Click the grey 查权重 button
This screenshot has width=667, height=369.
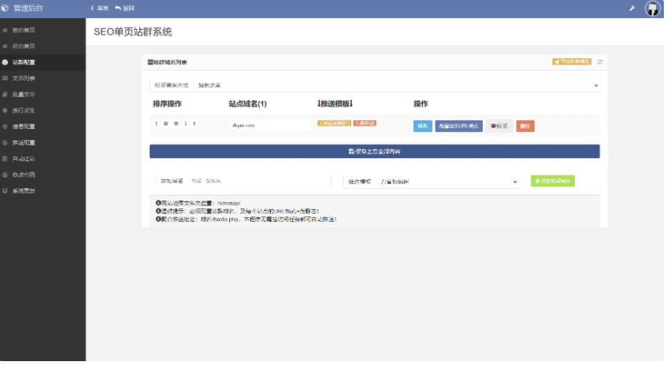click(x=499, y=126)
